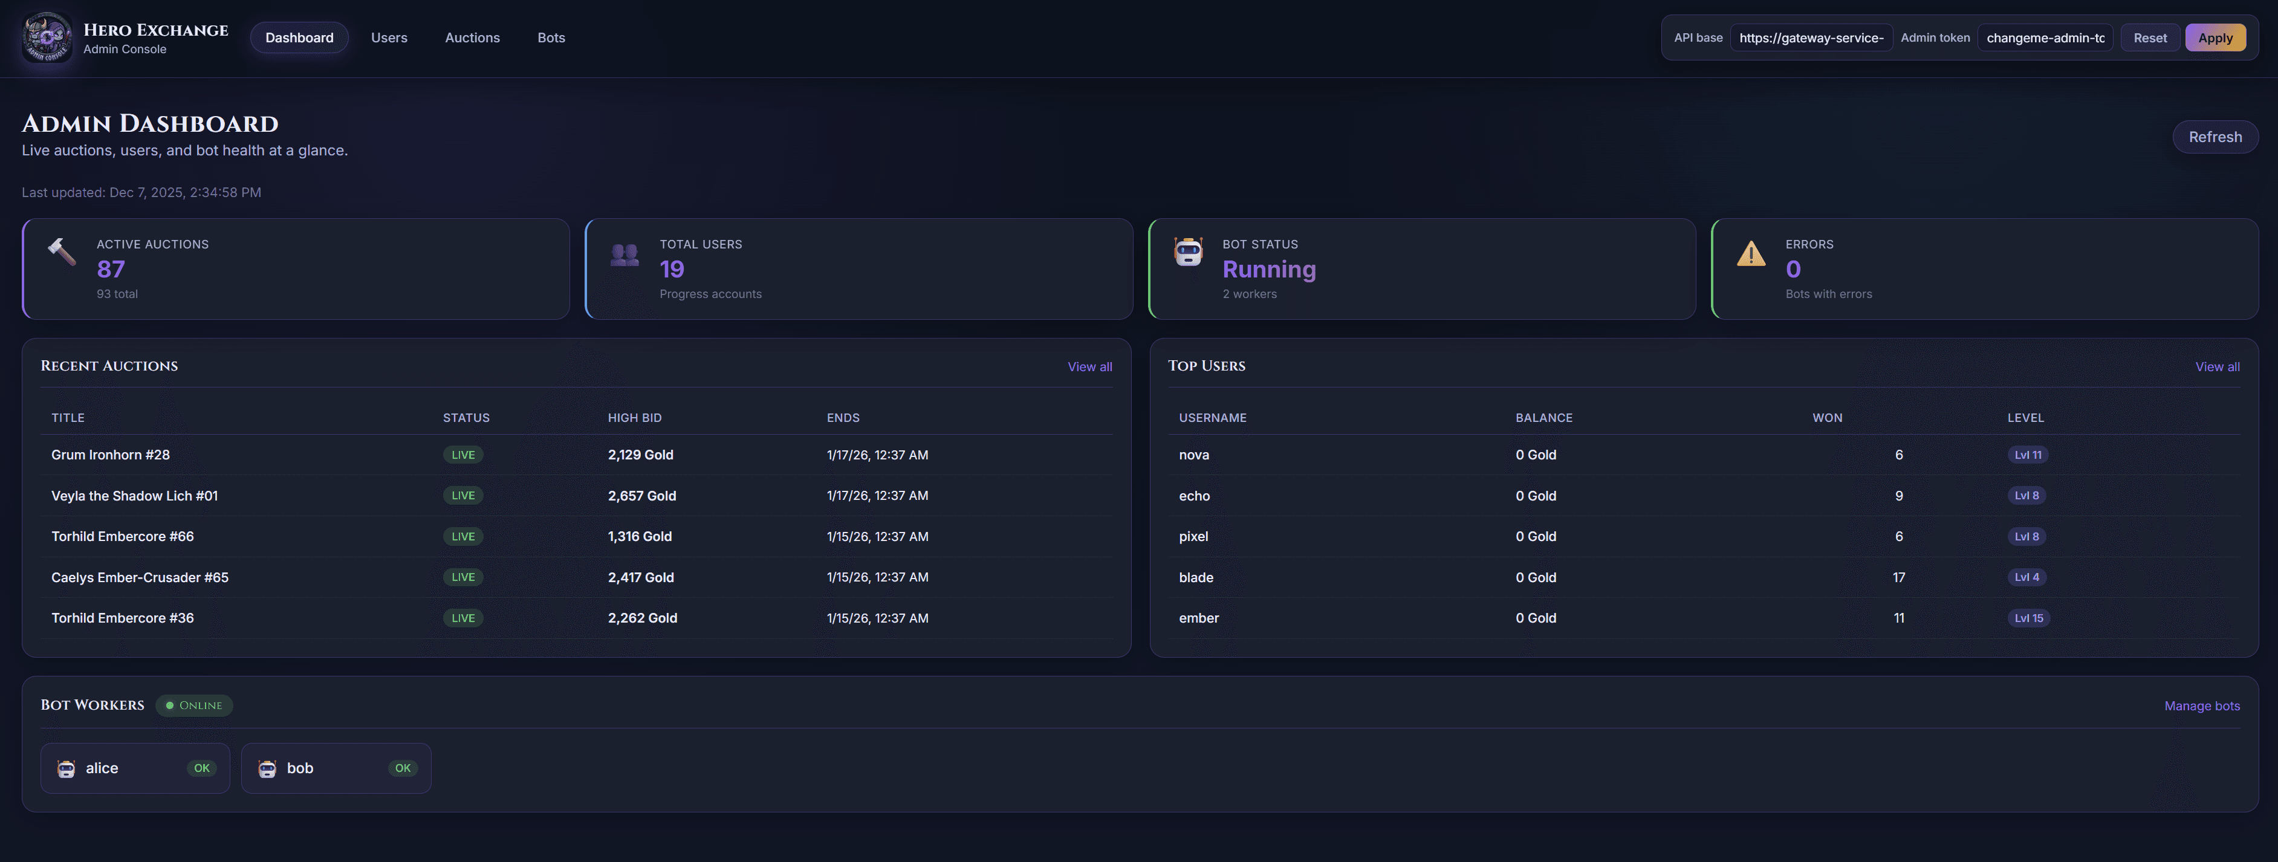Viewport: 2278px width, 862px height.
Task: Click the users icon in Total Users card
Action: click(x=625, y=254)
